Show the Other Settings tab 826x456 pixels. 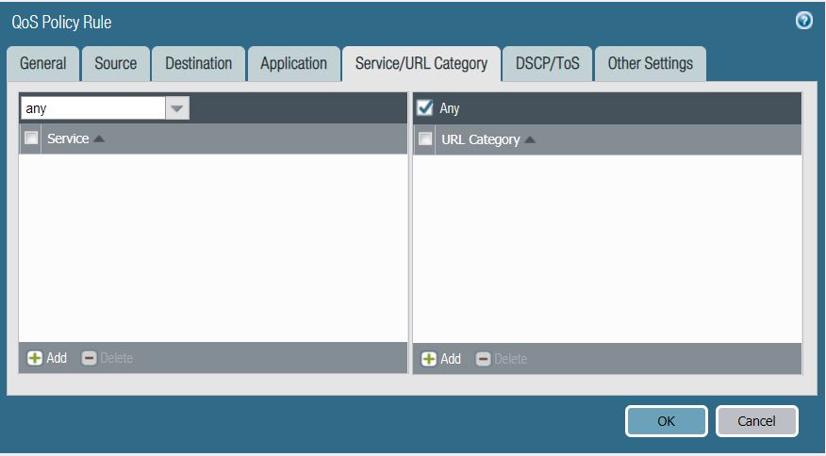point(651,64)
